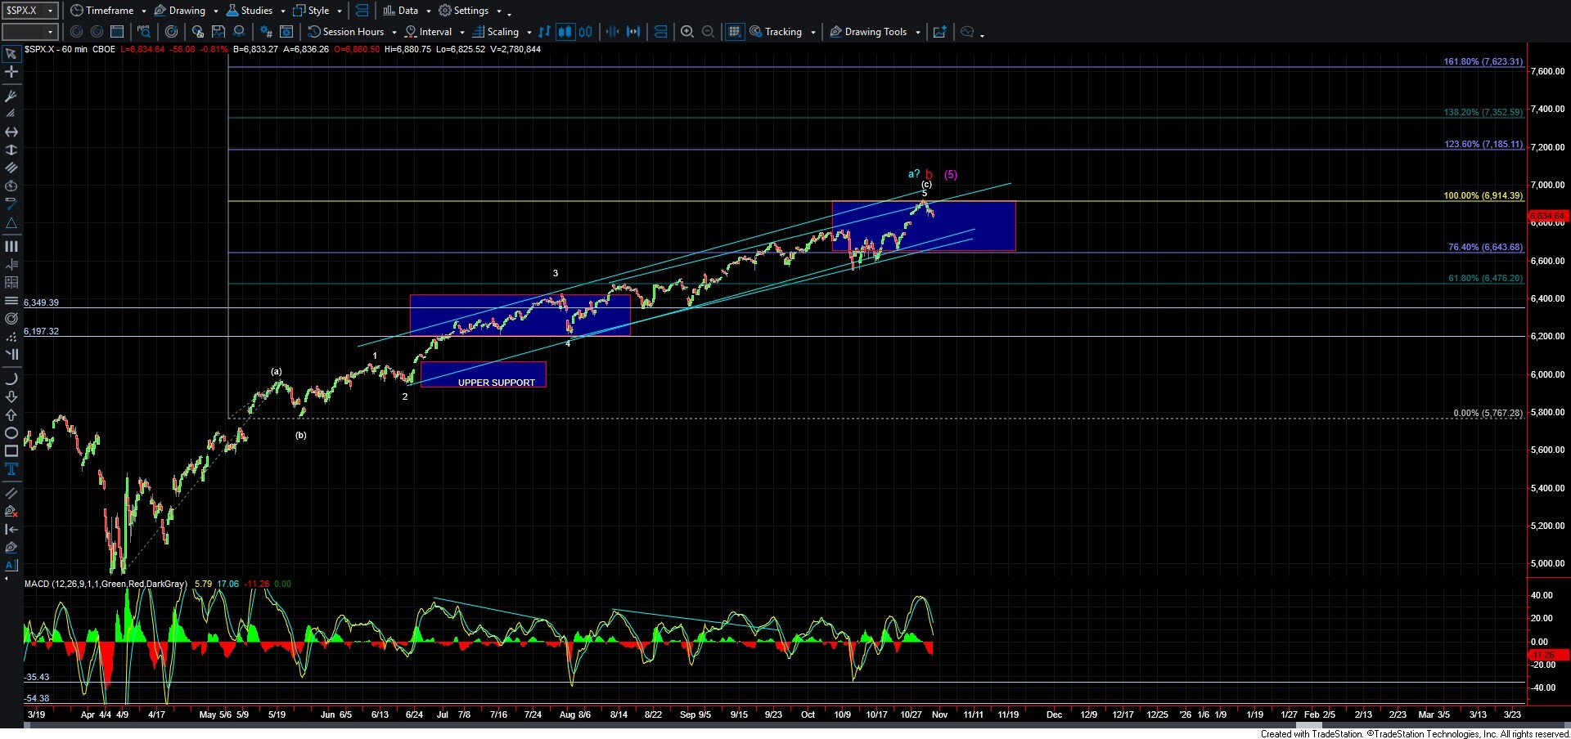
Task: Toggle hollow candlestick chart style
Action: click(586, 32)
